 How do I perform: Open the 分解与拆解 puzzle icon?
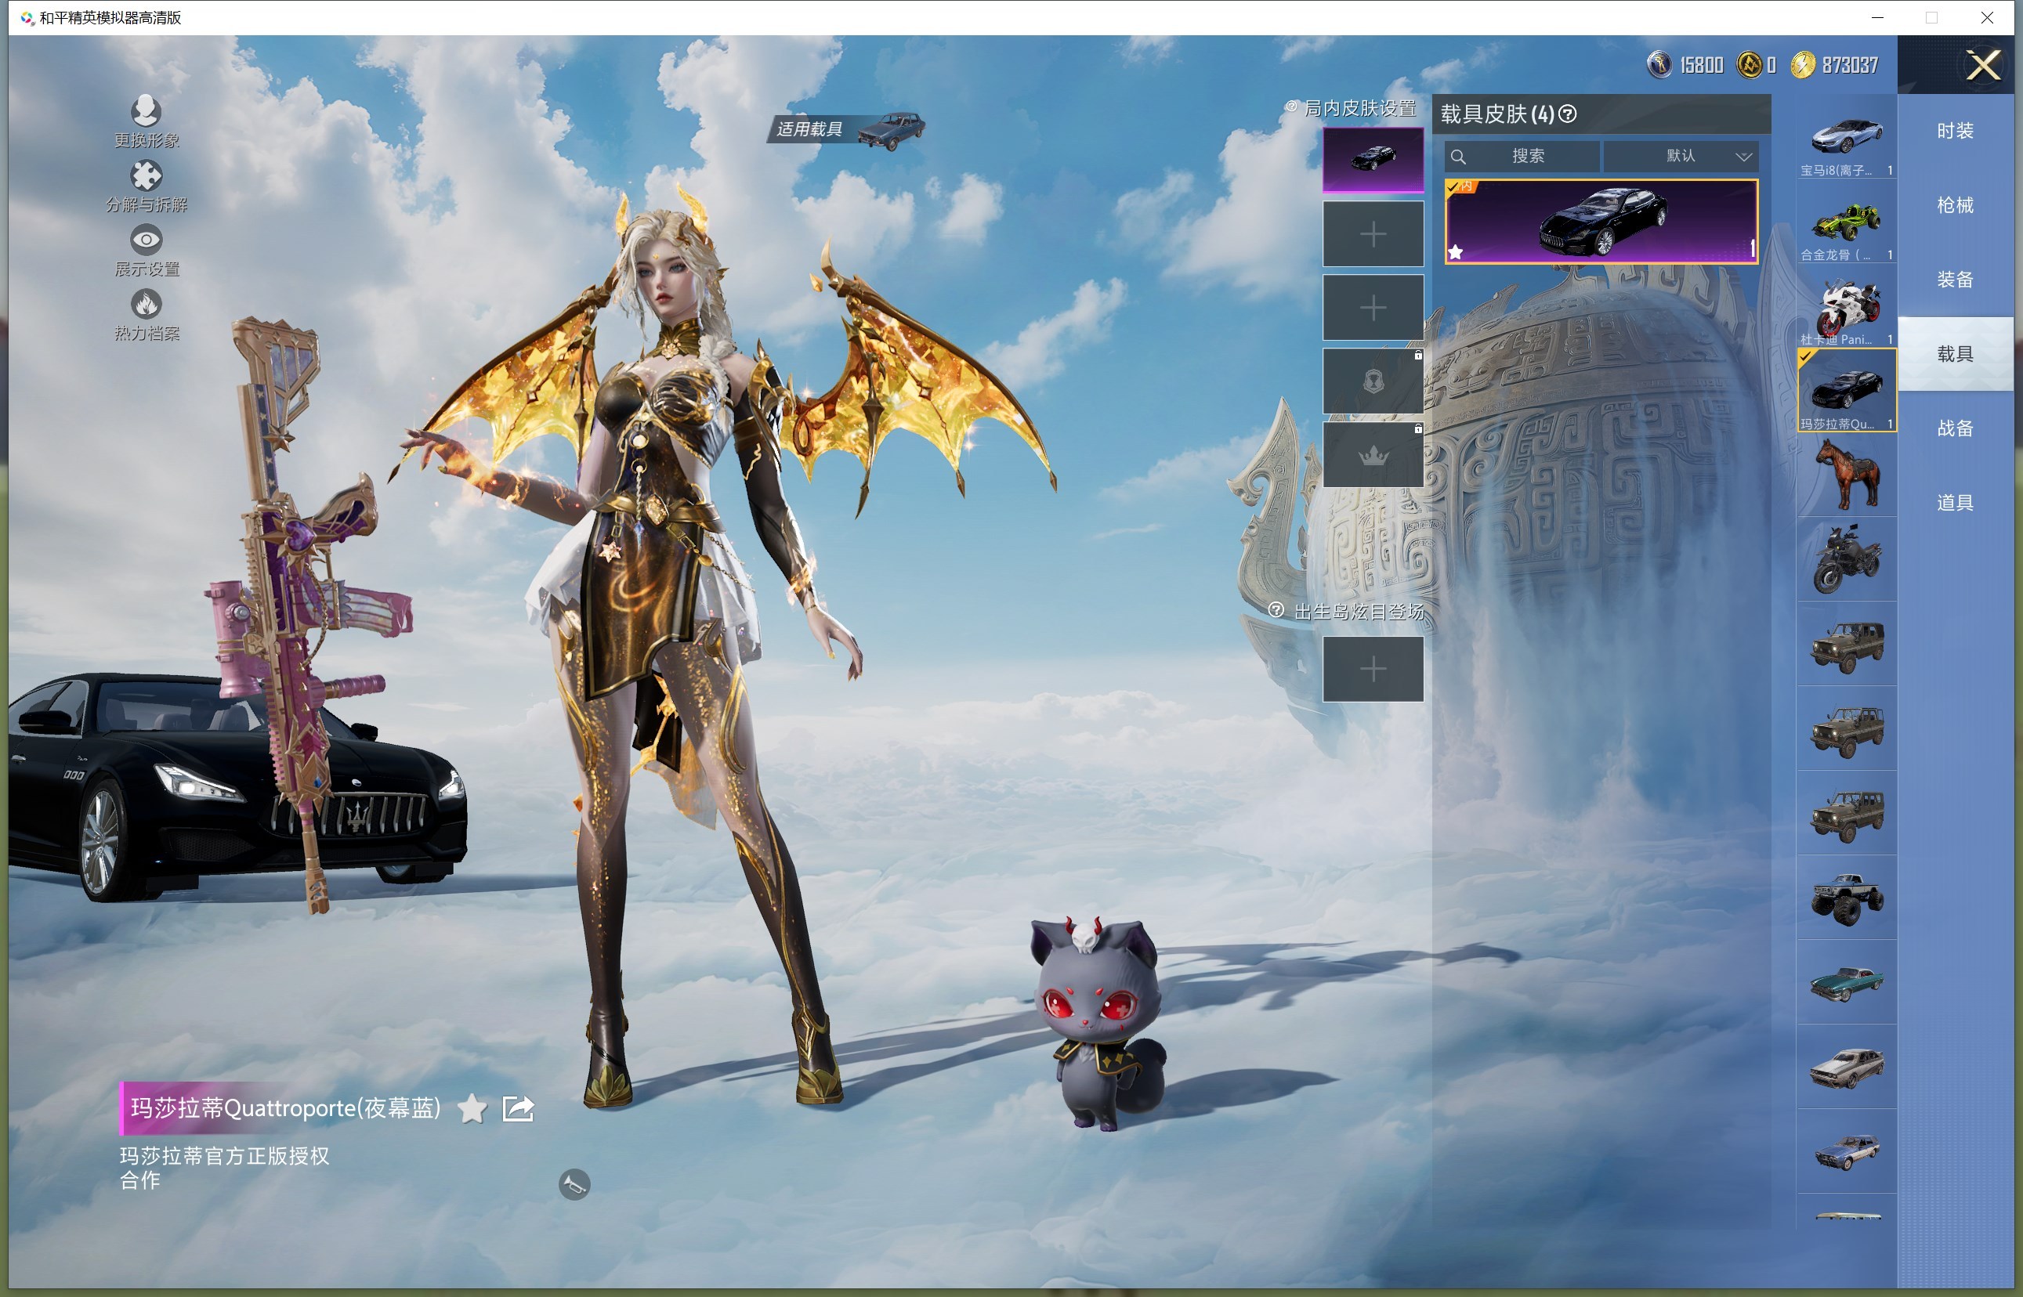click(x=146, y=175)
